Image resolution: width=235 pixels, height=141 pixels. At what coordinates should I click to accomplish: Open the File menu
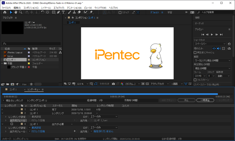tap(6, 8)
